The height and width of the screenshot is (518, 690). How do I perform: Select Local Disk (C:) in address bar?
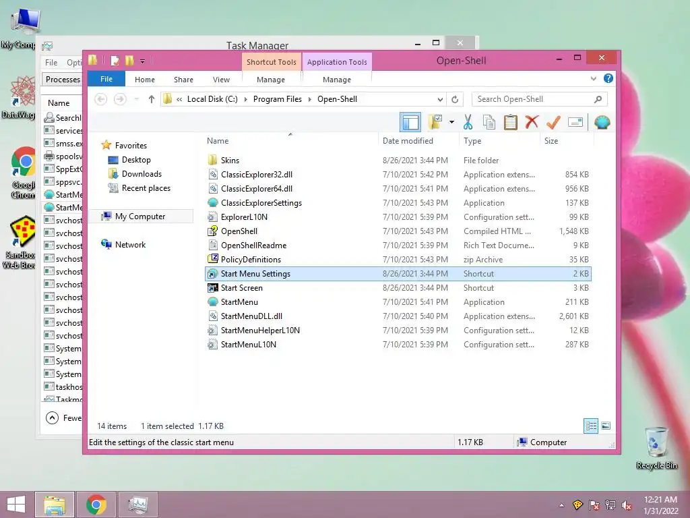tap(212, 99)
